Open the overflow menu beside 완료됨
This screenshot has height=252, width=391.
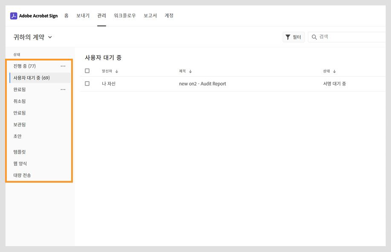tap(63, 89)
